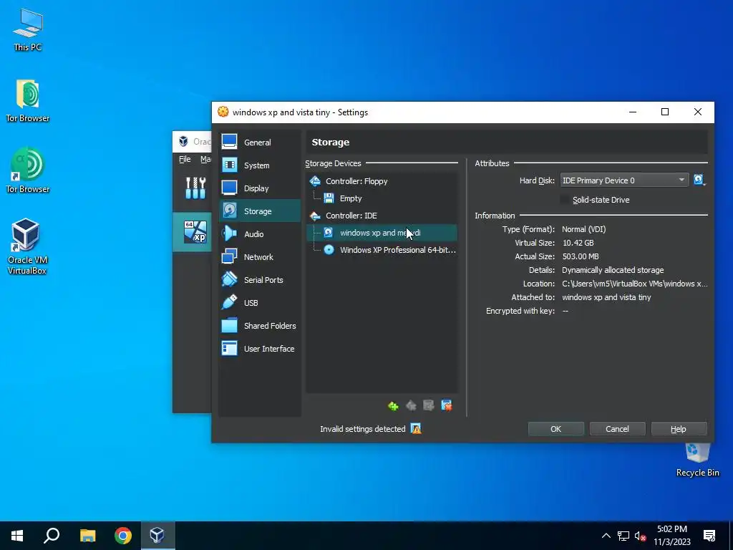Click the green Add controller icon
This screenshot has width=733, height=550.
coord(393,405)
